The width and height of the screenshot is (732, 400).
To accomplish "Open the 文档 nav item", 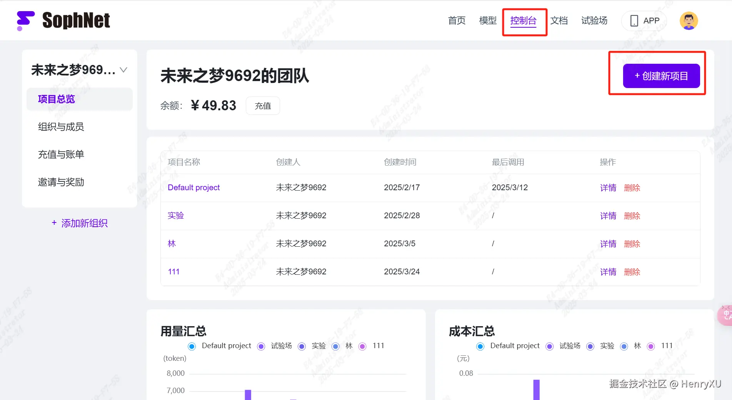I will click(559, 20).
